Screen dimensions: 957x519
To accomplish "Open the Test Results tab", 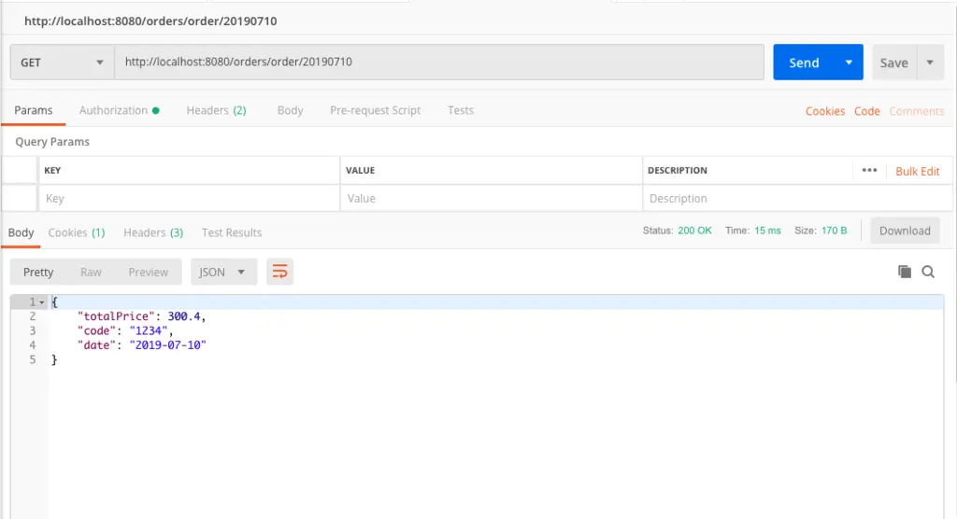I will tap(232, 232).
